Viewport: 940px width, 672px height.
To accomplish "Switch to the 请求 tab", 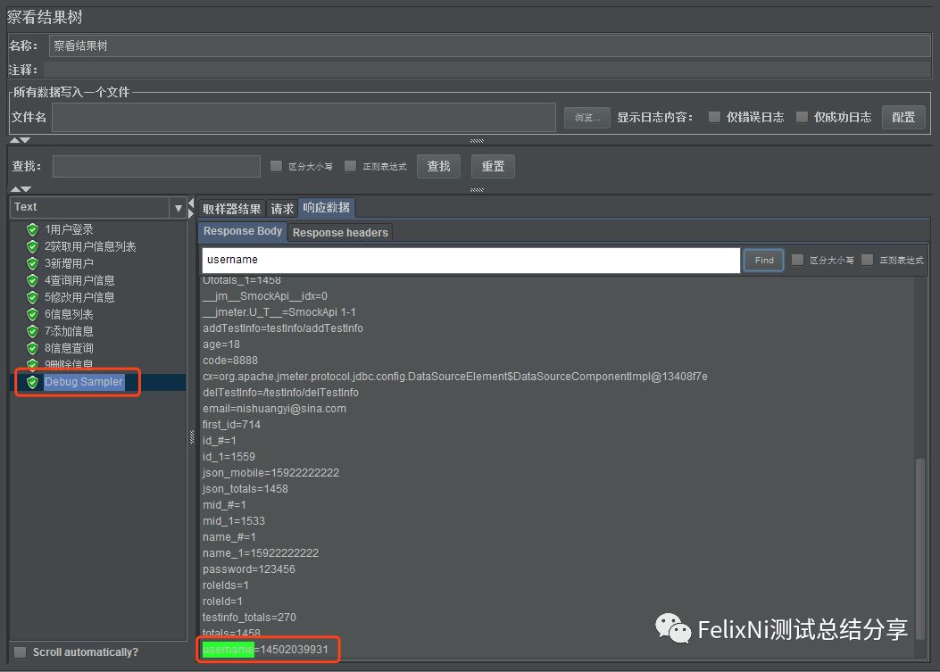I will pos(282,209).
